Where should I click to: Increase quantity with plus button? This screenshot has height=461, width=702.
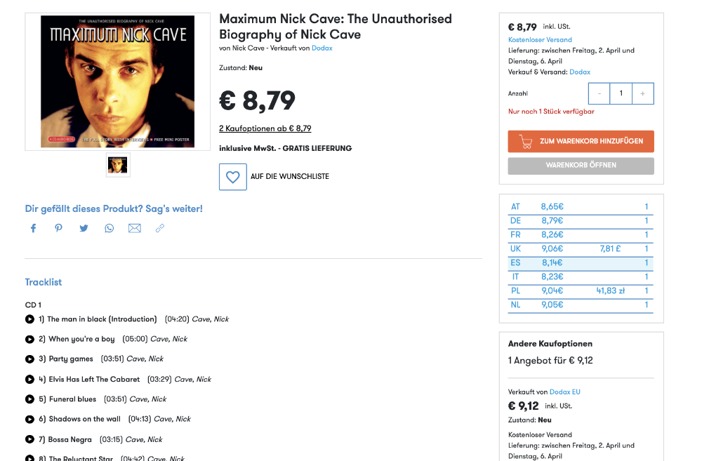pos(642,93)
